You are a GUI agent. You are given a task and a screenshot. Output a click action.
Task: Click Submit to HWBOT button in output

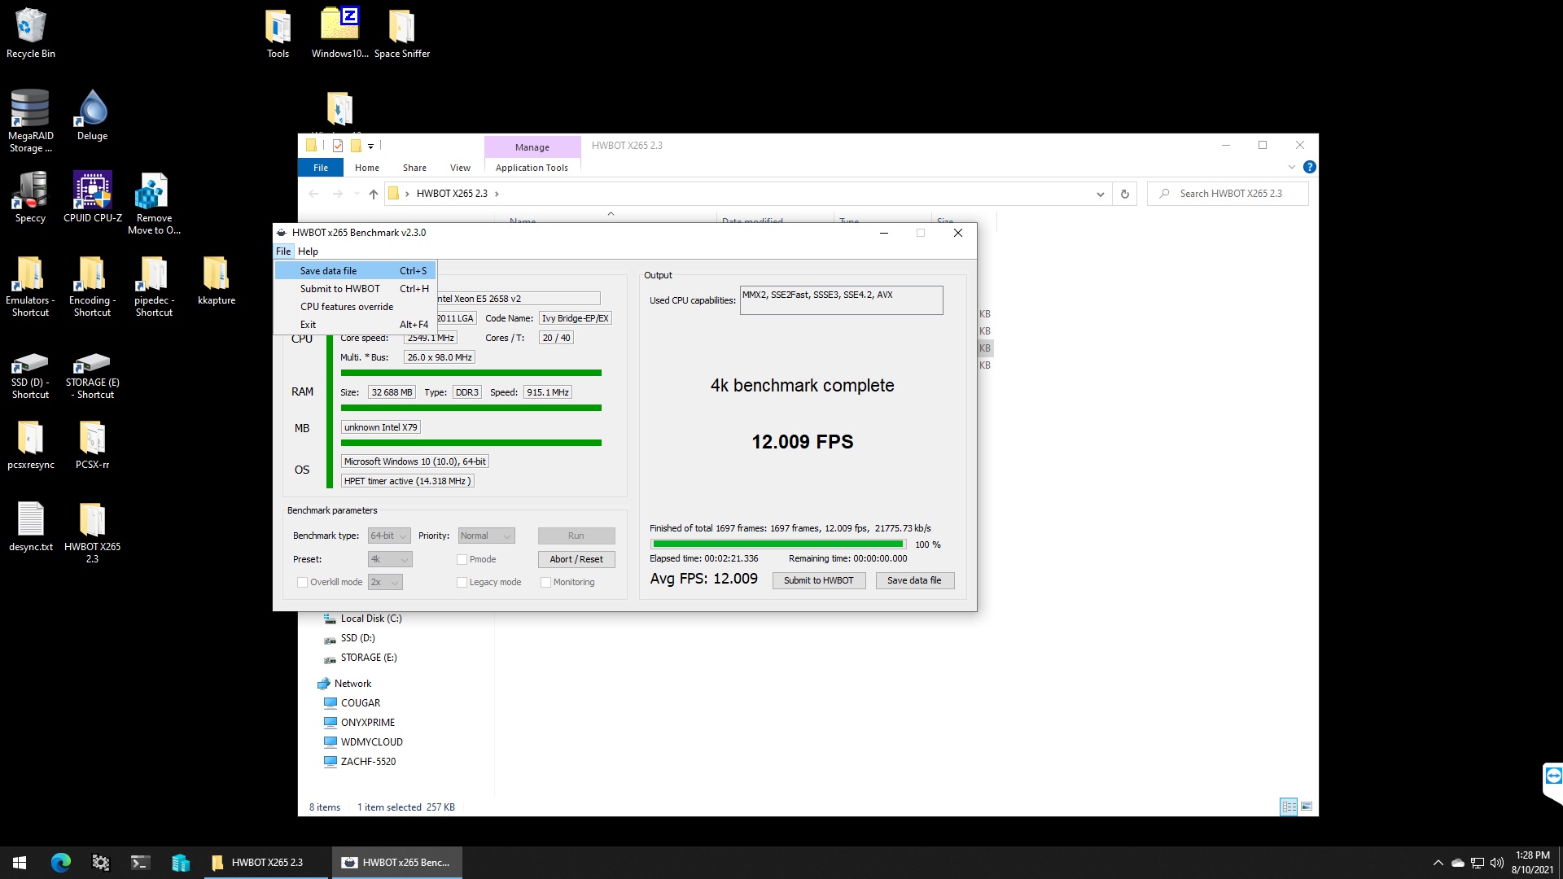[x=818, y=580]
